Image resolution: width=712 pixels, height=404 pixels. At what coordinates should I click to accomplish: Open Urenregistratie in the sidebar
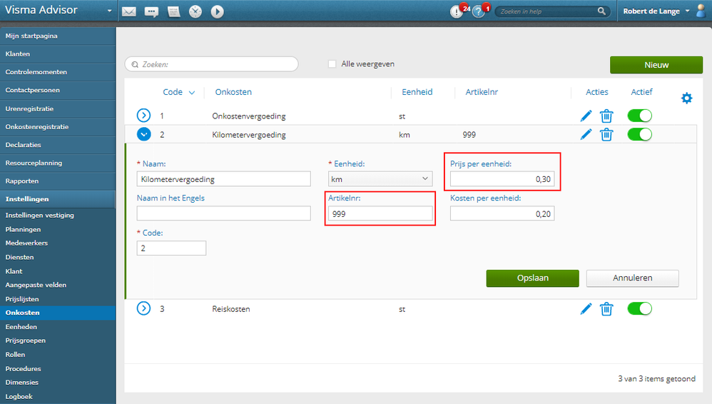(58, 108)
